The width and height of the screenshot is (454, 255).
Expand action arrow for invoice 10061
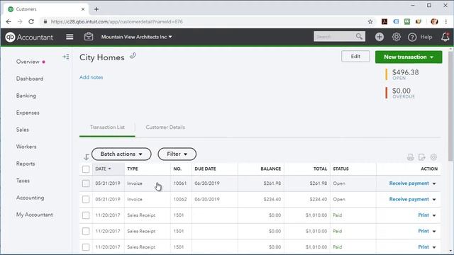click(434, 183)
